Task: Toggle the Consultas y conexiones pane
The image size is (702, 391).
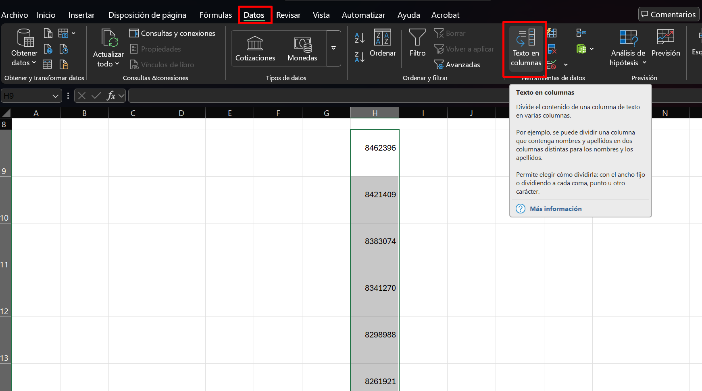Action: (172, 33)
